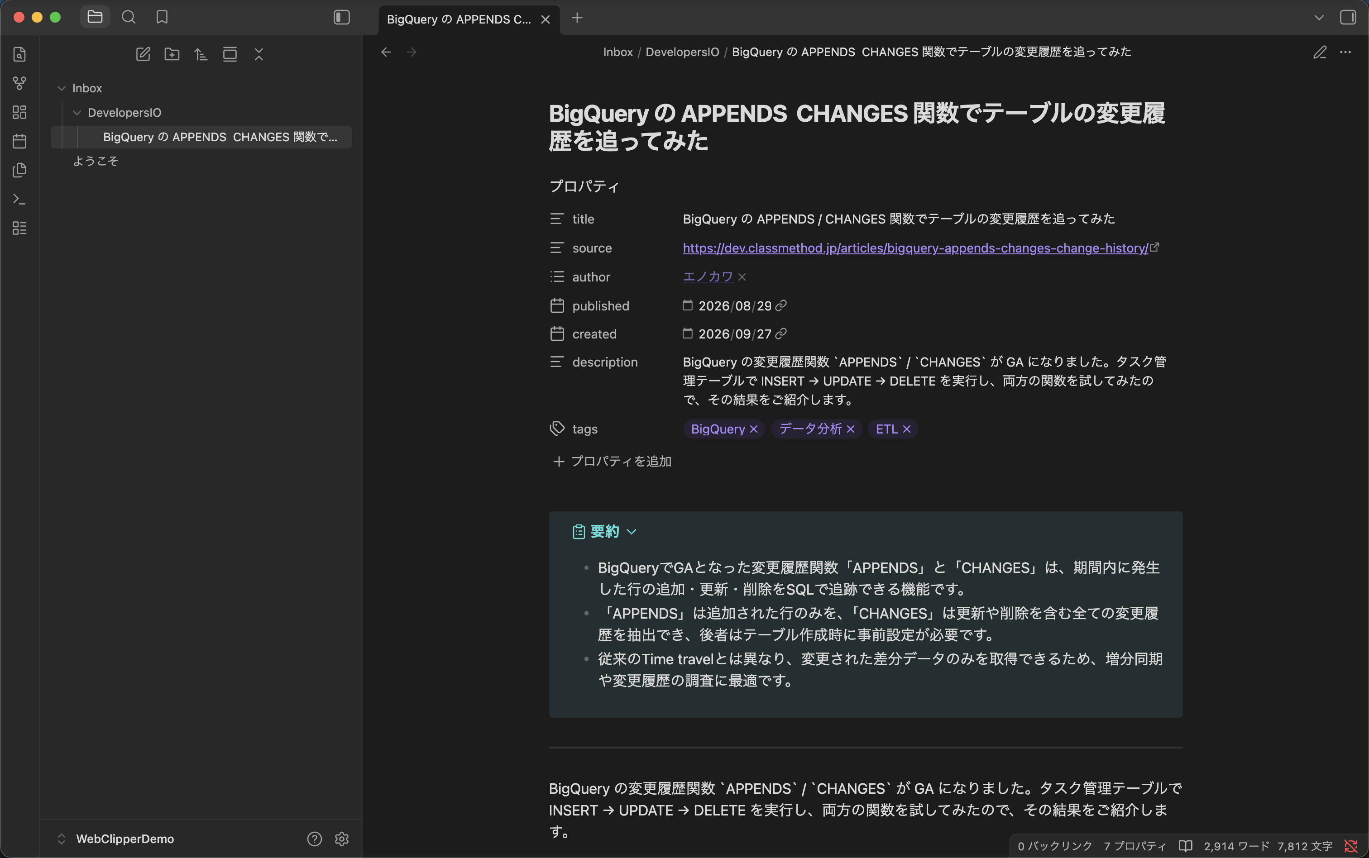Open date picker for created 2026/09/27

click(687, 333)
